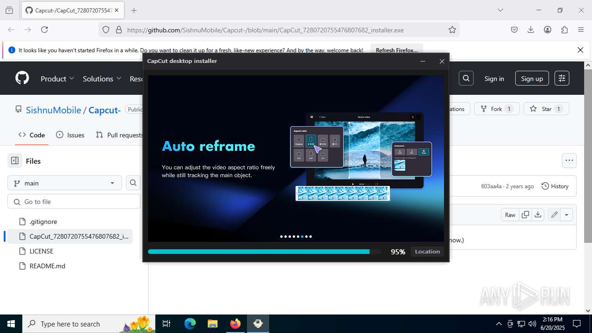592x333 pixels.
Task: Expand the Solutions menu
Action: (102, 79)
